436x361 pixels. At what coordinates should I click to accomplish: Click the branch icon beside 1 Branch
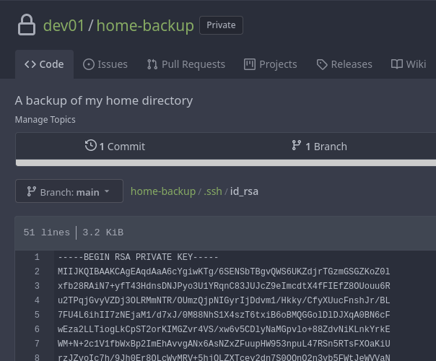pyautogui.click(x=297, y=146)
